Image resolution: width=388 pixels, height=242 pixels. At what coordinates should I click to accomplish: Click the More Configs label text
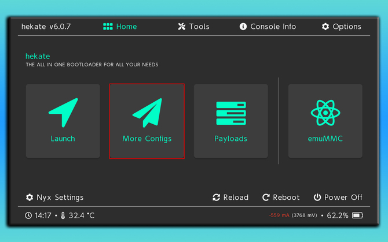147,139
